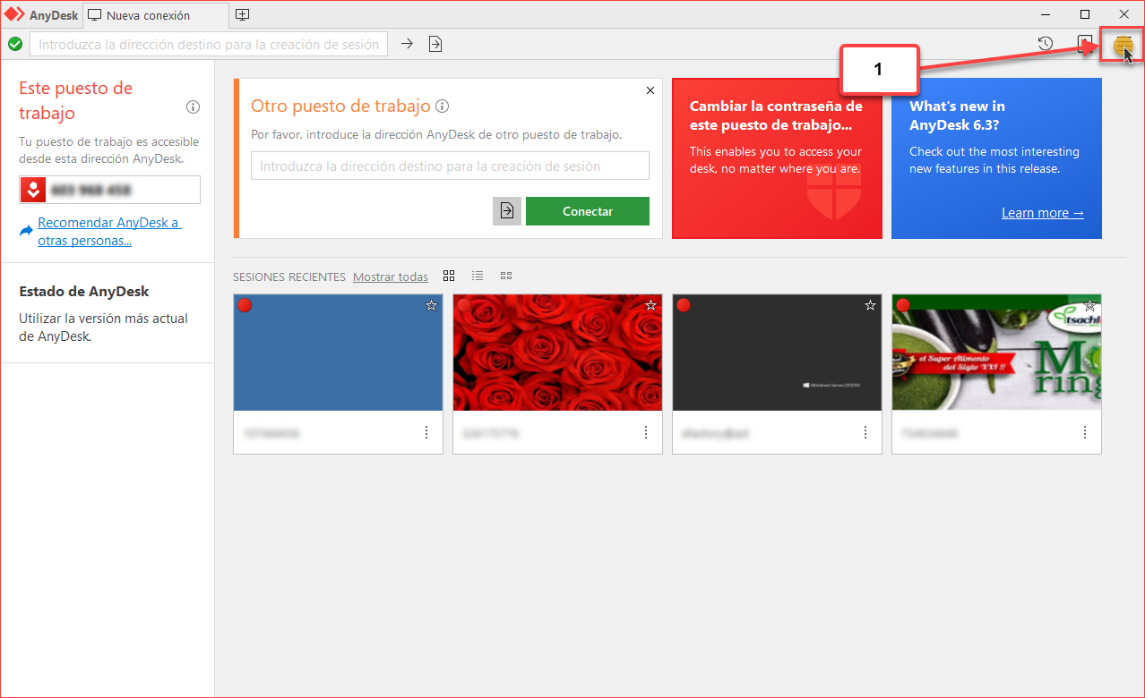
Task: Switch recent sessions to large tile view
Action: coord(449,276)
